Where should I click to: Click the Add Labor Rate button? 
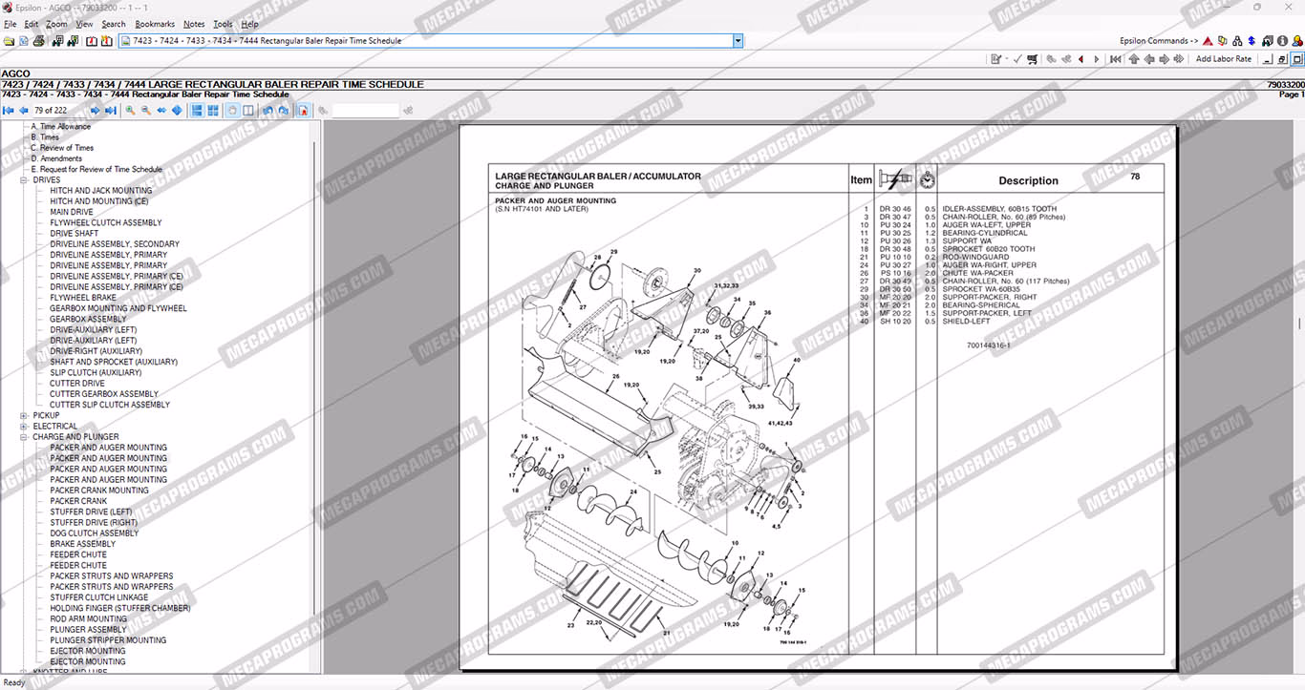[x=1223, y=59]
